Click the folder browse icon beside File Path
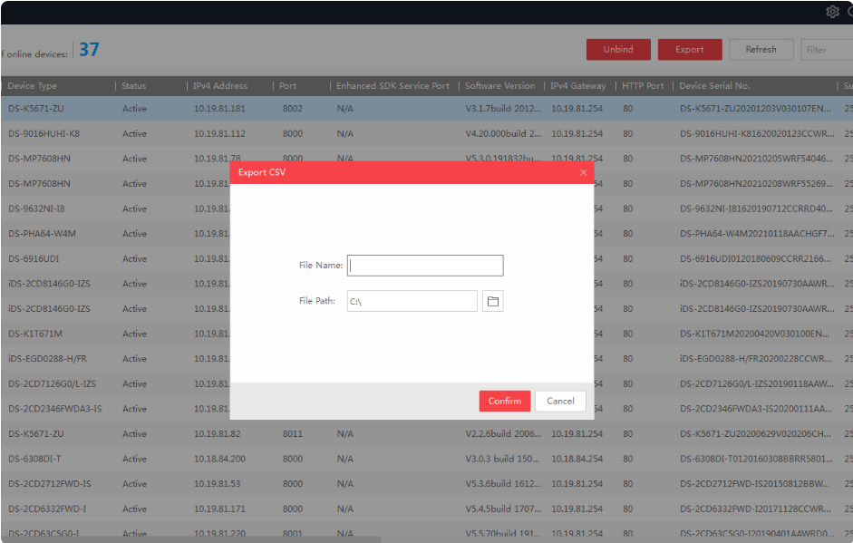Viewport: 853px width, 543px height. pyautogui.click(x=492, y=301)
